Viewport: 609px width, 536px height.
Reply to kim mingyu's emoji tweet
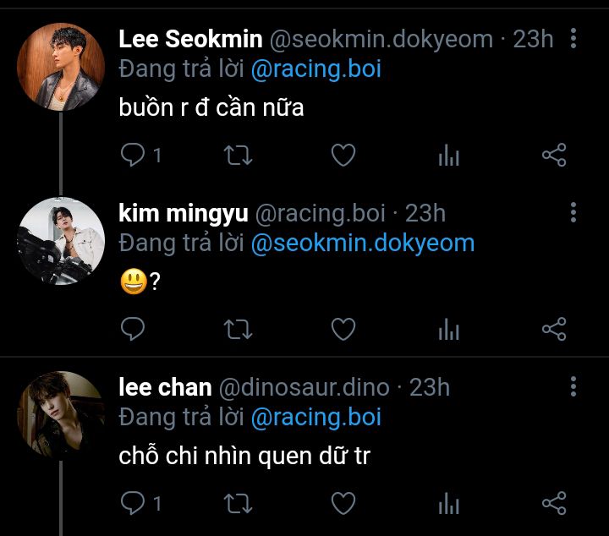(133, 329)
